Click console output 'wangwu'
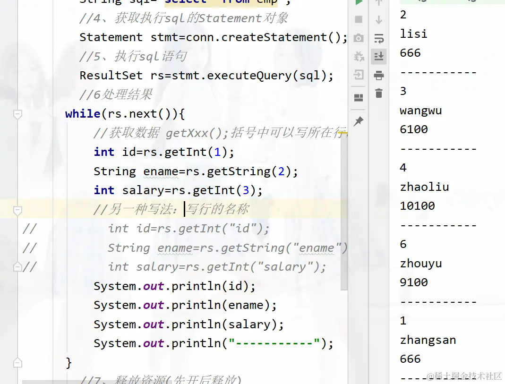This screenshot has height=384, width=505. (420, 111)
